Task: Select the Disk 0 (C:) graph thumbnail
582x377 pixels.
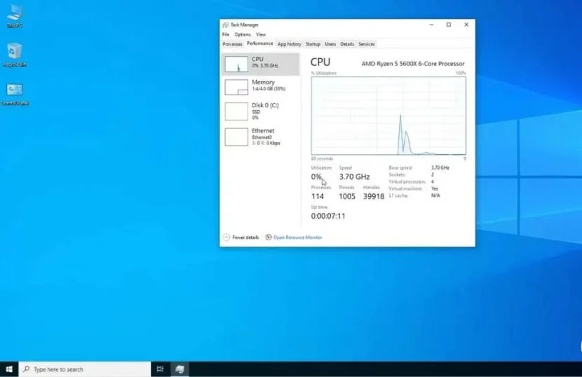Action: point(236,111)
